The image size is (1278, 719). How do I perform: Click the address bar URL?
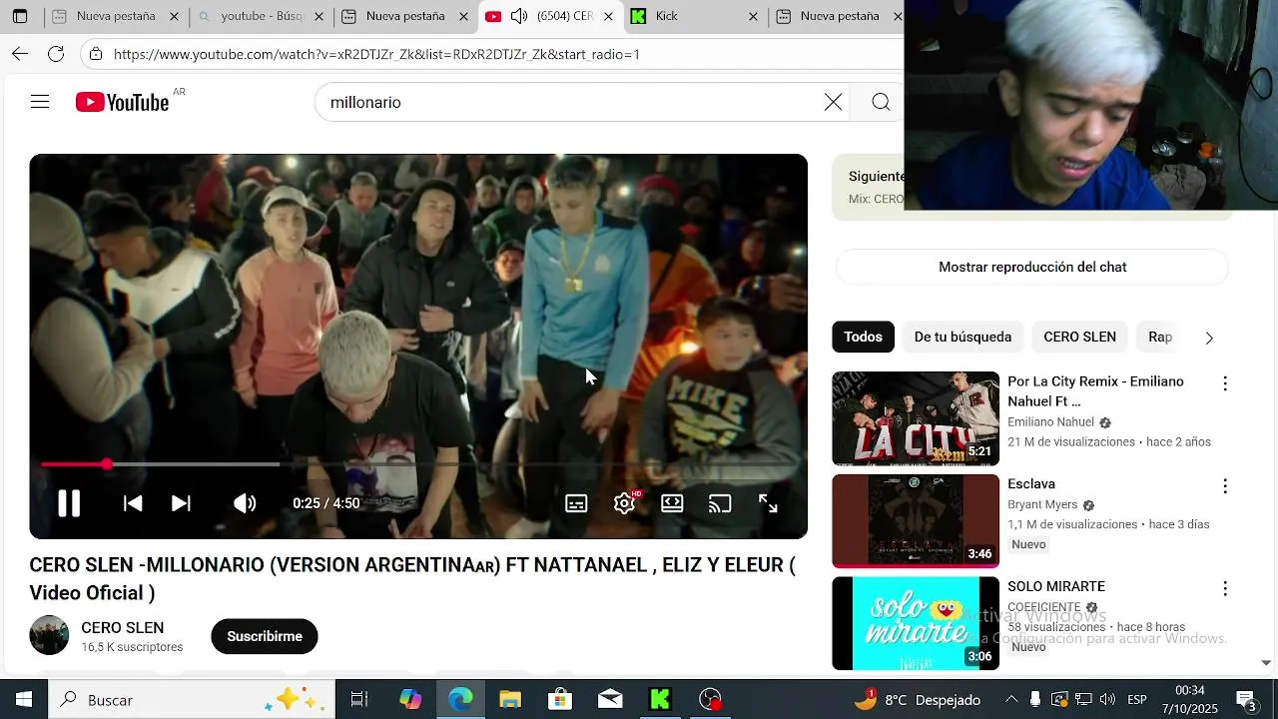(x=376, y=54)
